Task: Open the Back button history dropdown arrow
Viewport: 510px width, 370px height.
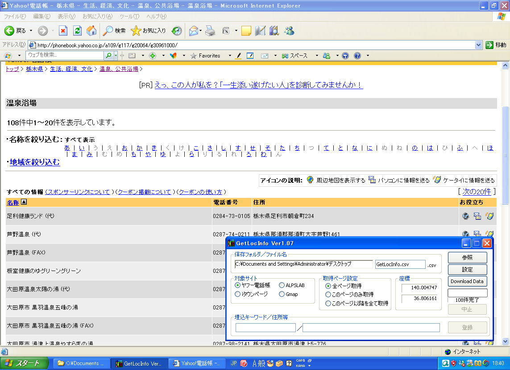Action: click(x=31, y=31)
